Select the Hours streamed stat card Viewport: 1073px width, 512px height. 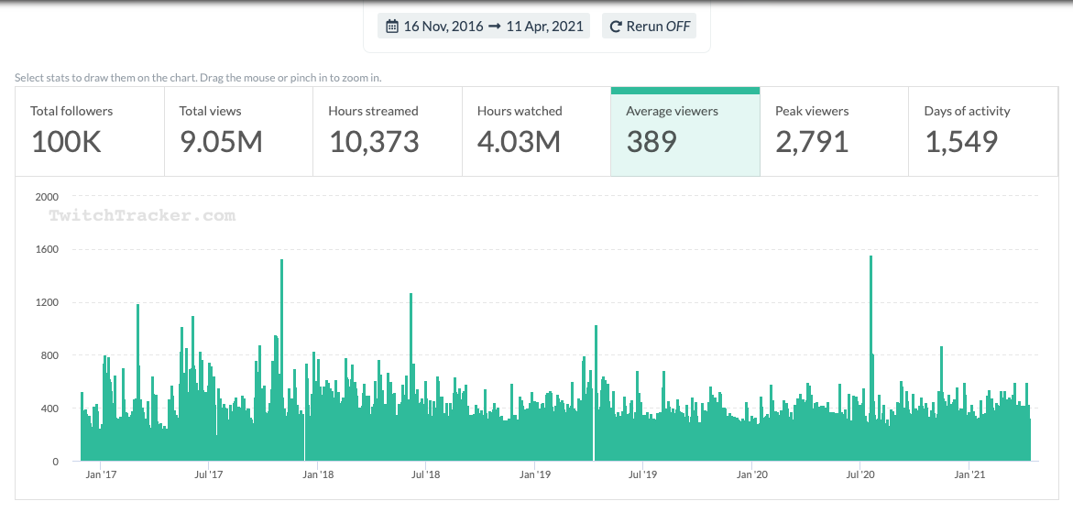coord(388,131)
